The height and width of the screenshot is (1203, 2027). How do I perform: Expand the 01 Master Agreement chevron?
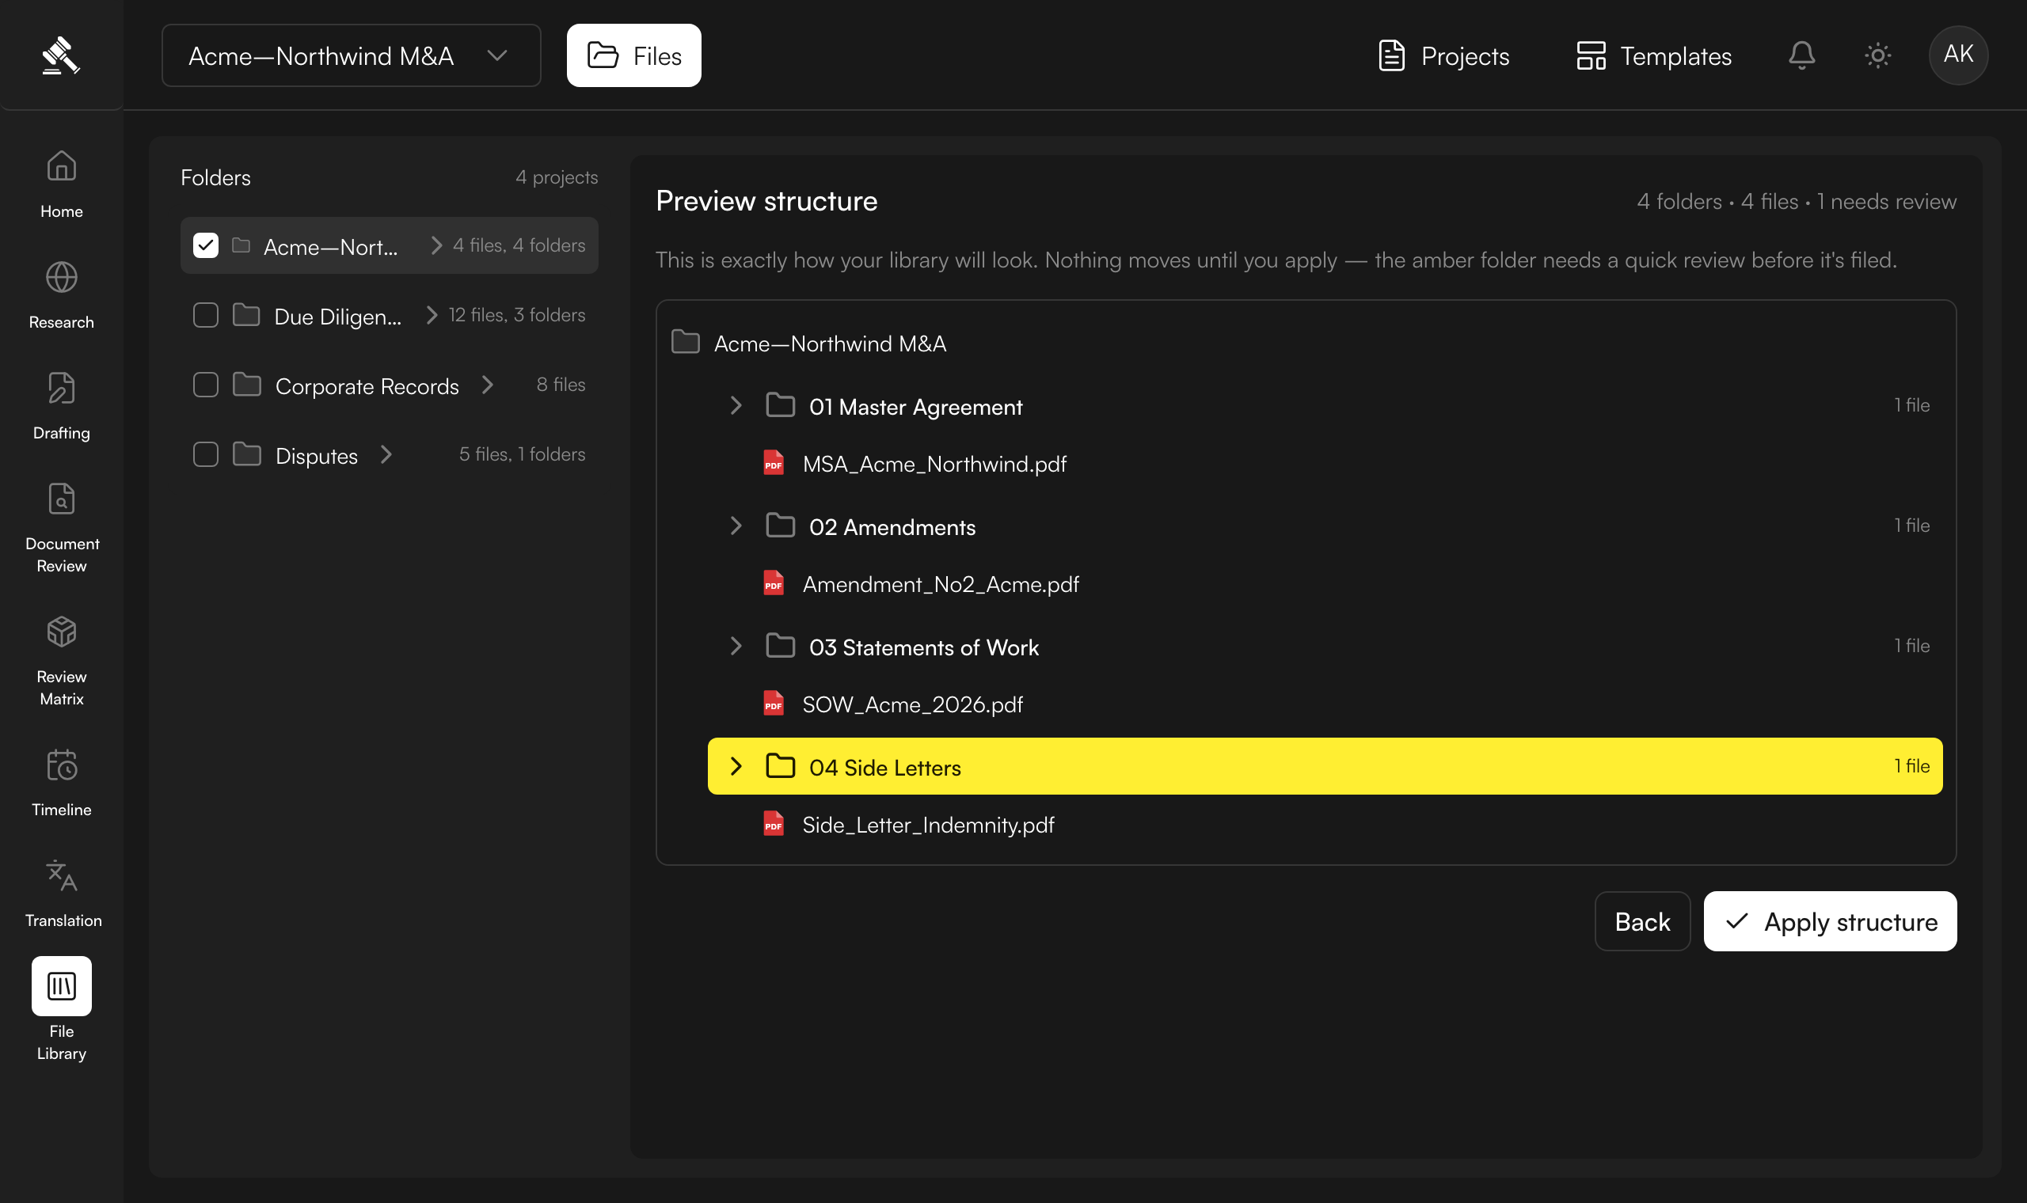(x=736, y=405)
